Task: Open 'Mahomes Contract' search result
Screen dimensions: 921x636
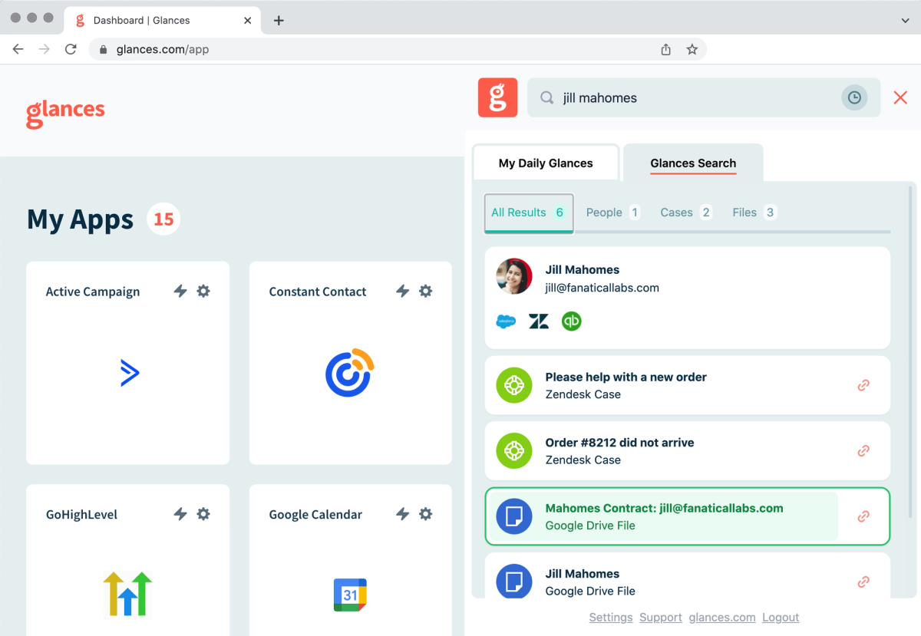Action: (688, 516)
